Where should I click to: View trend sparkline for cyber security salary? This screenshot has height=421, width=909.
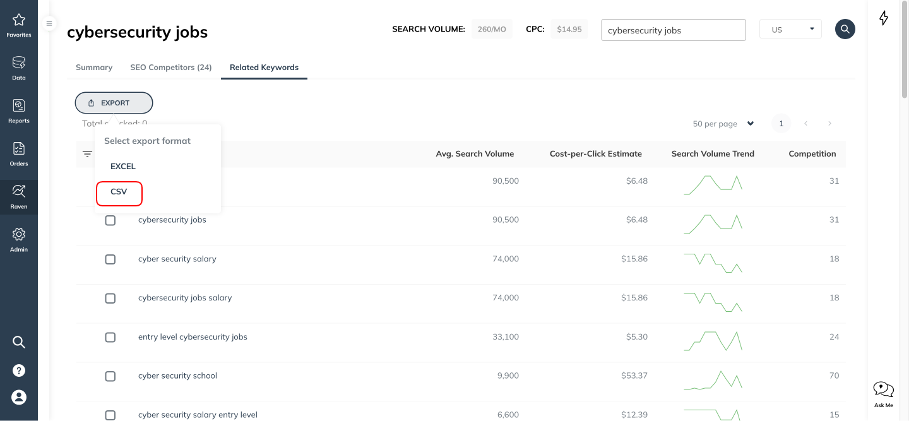coord(713,263)
